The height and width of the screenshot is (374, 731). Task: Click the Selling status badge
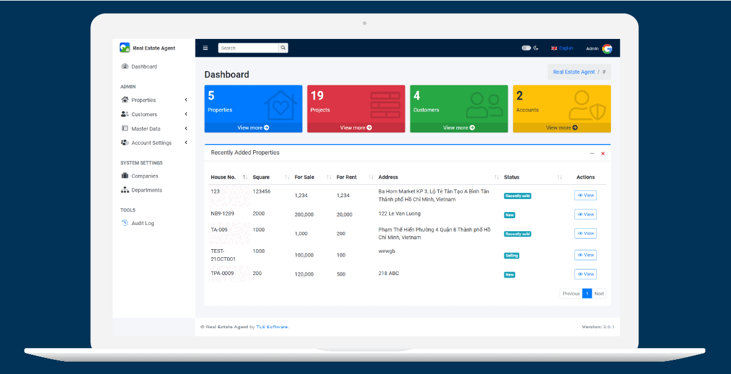click(x=511, y=256)
